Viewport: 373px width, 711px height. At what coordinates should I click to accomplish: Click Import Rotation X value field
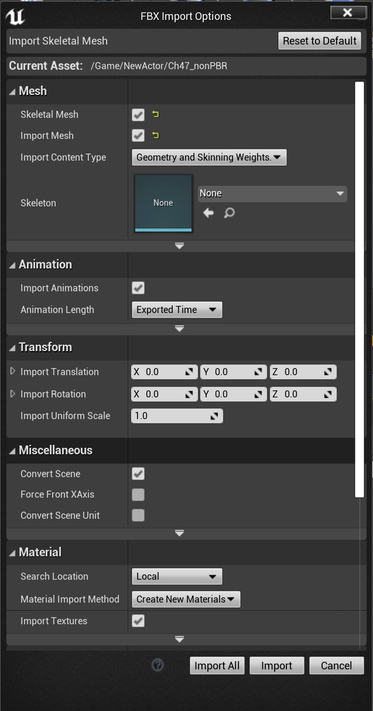[165, 394]
